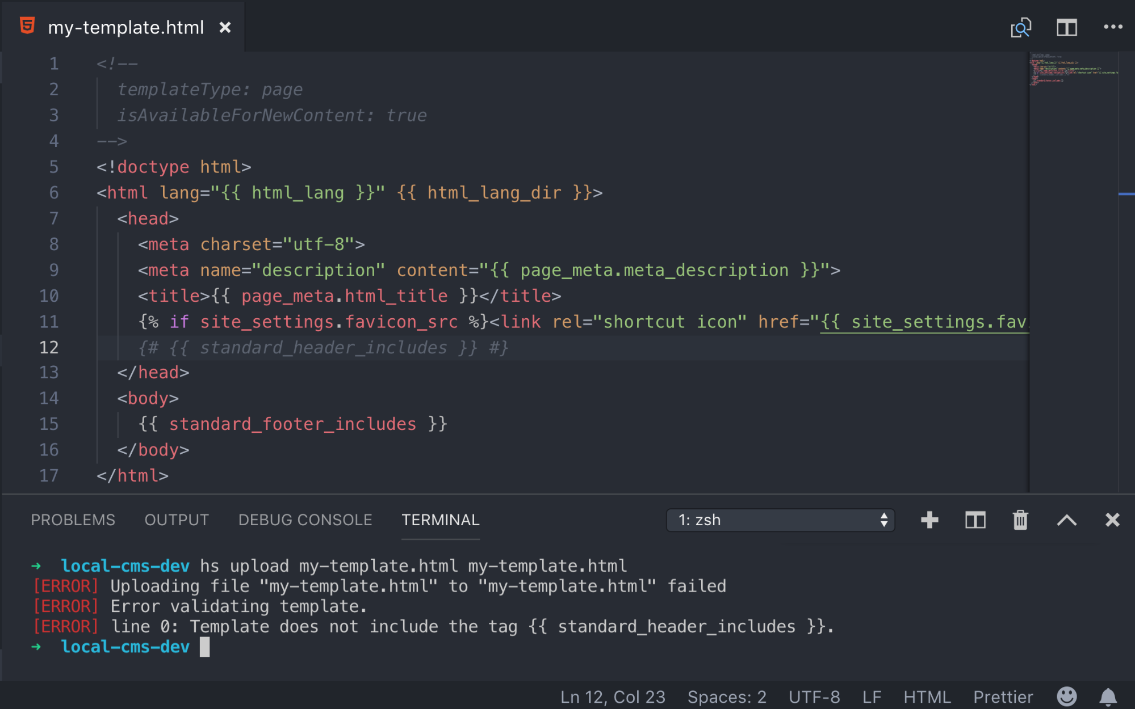Create a new terminal with plus icon
The image size is (1135, 709).
[929, 520]
